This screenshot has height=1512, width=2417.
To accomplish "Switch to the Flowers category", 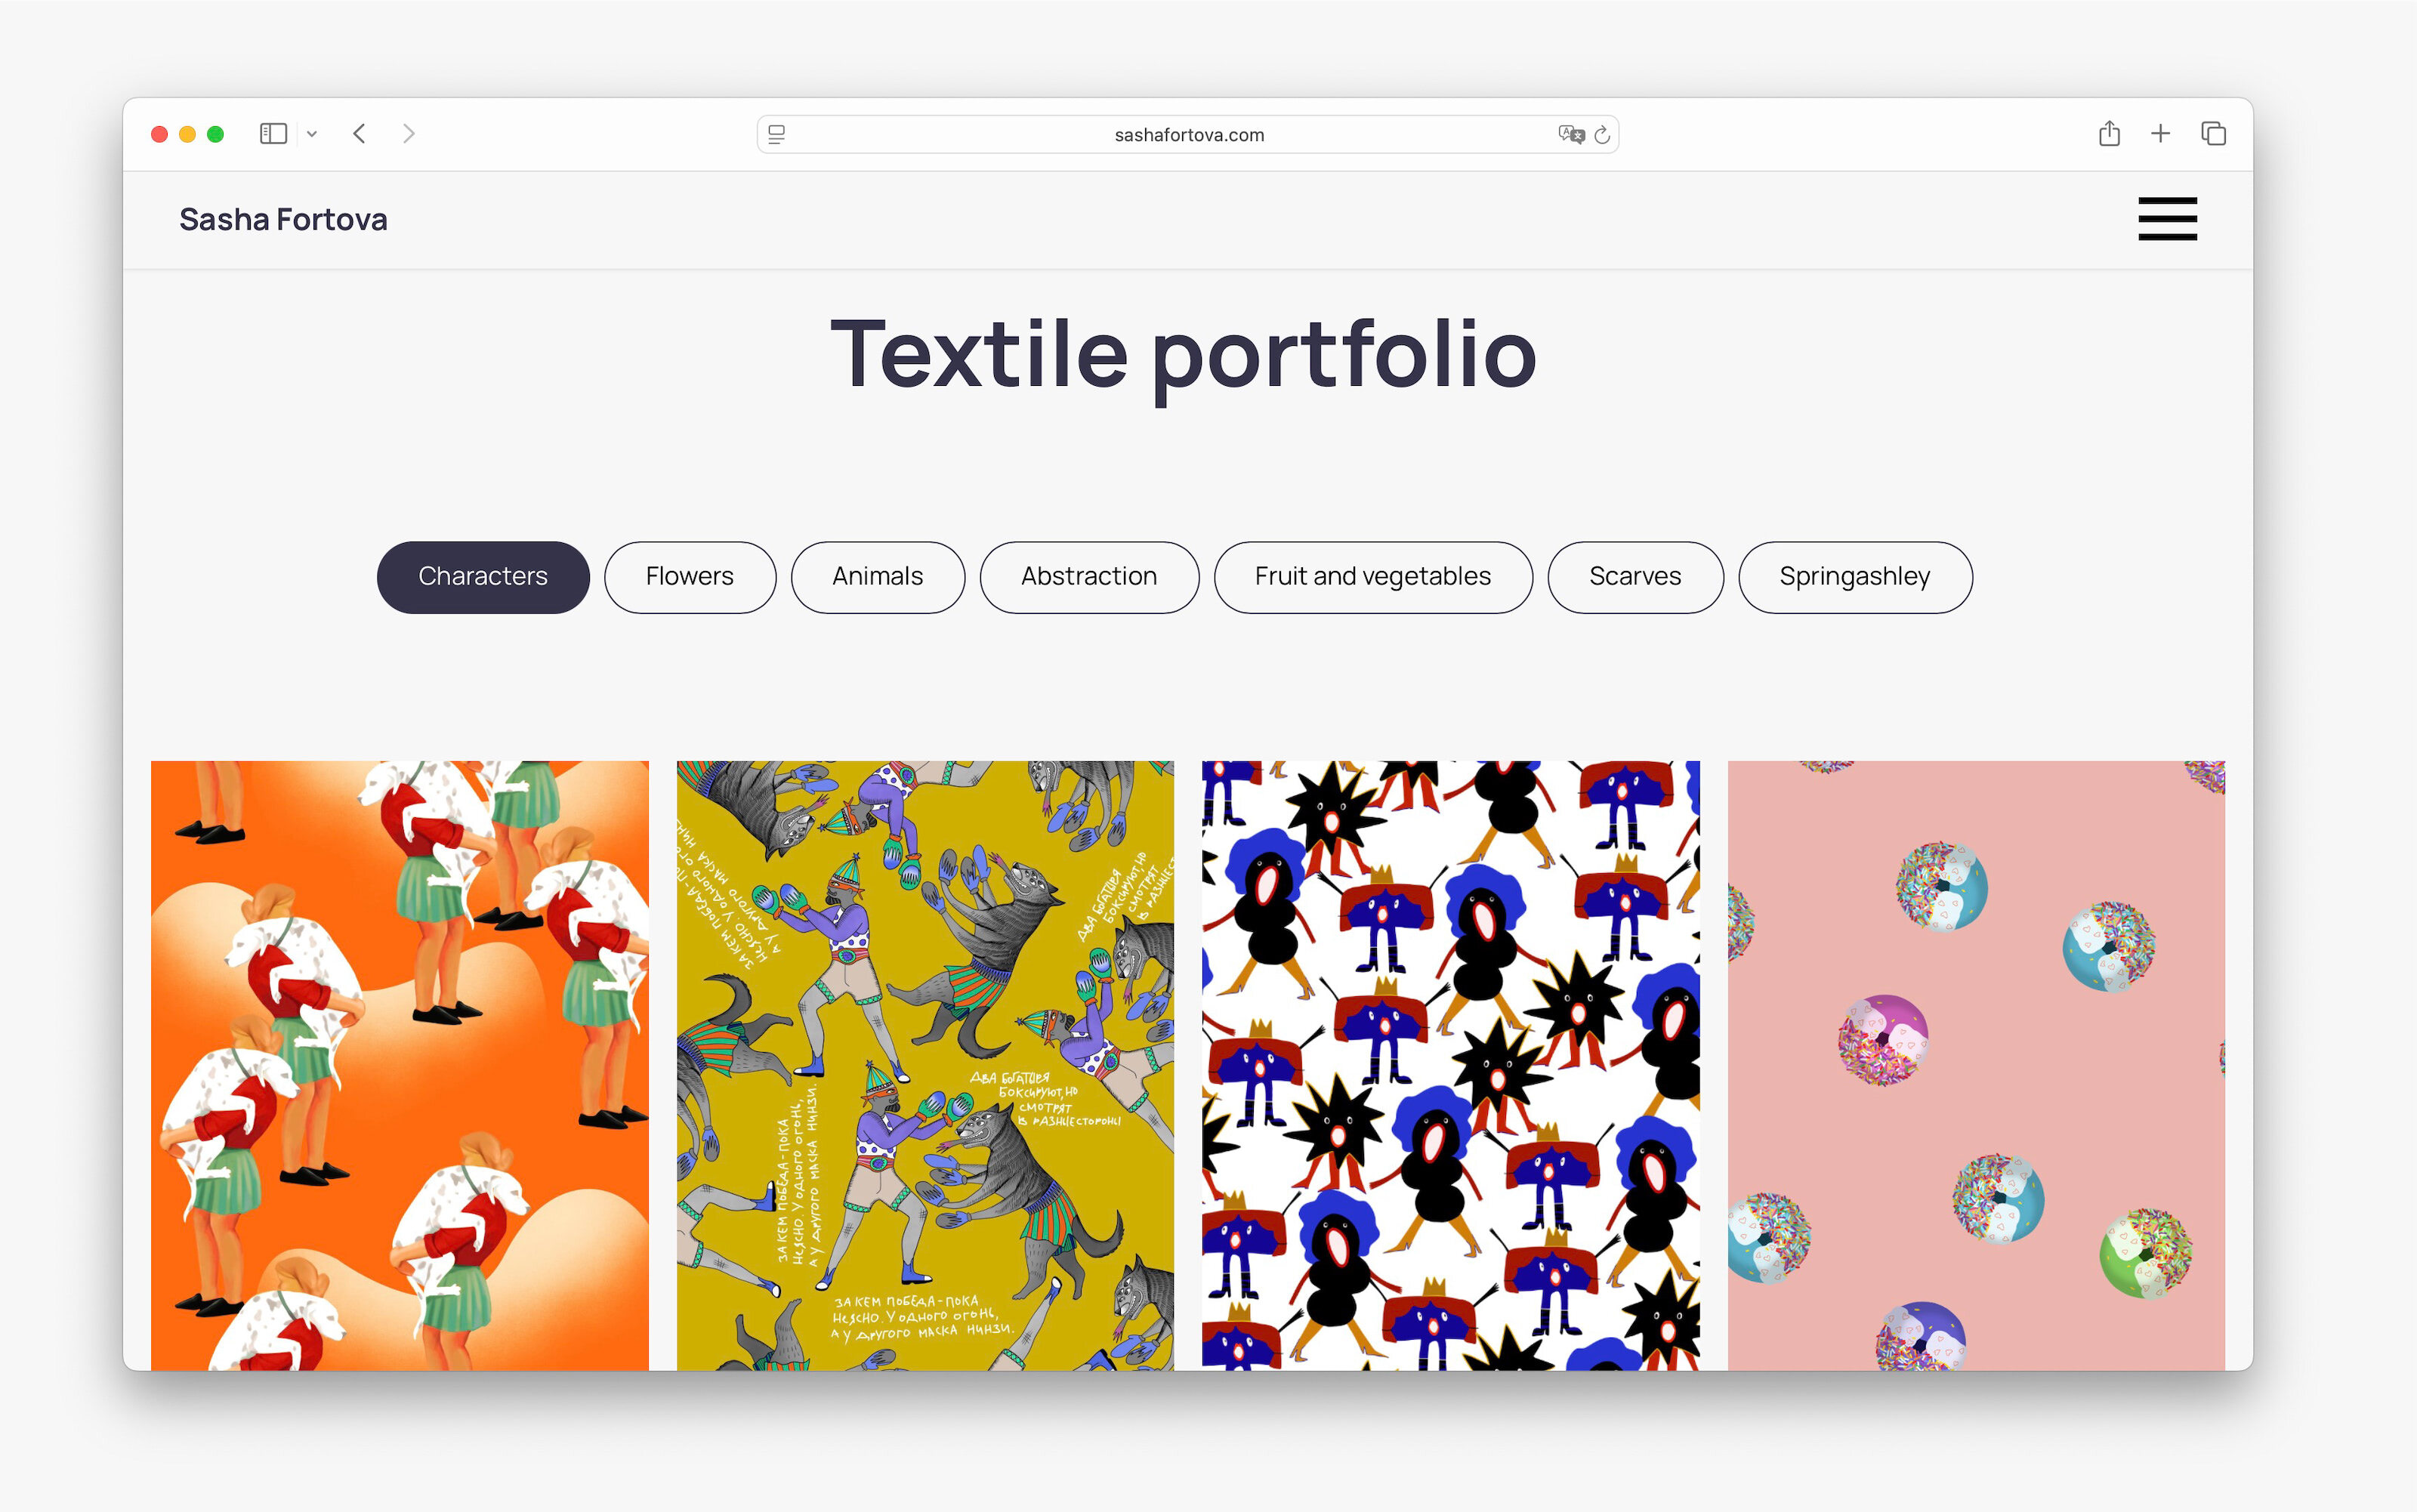I will click(x=690, y=577).
